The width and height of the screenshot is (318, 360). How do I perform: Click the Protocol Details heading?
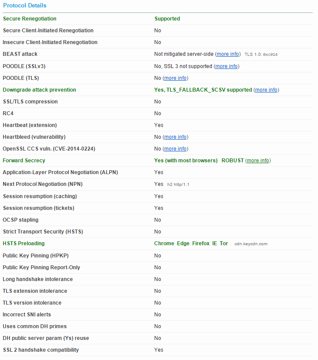[24, 6]
